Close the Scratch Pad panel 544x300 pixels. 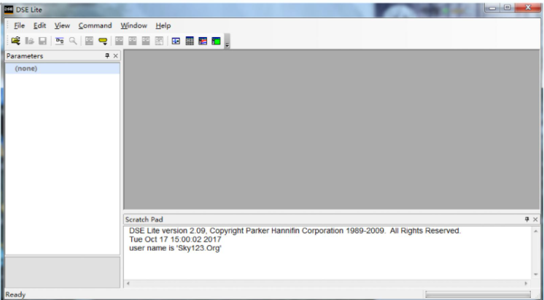[535, 219]
